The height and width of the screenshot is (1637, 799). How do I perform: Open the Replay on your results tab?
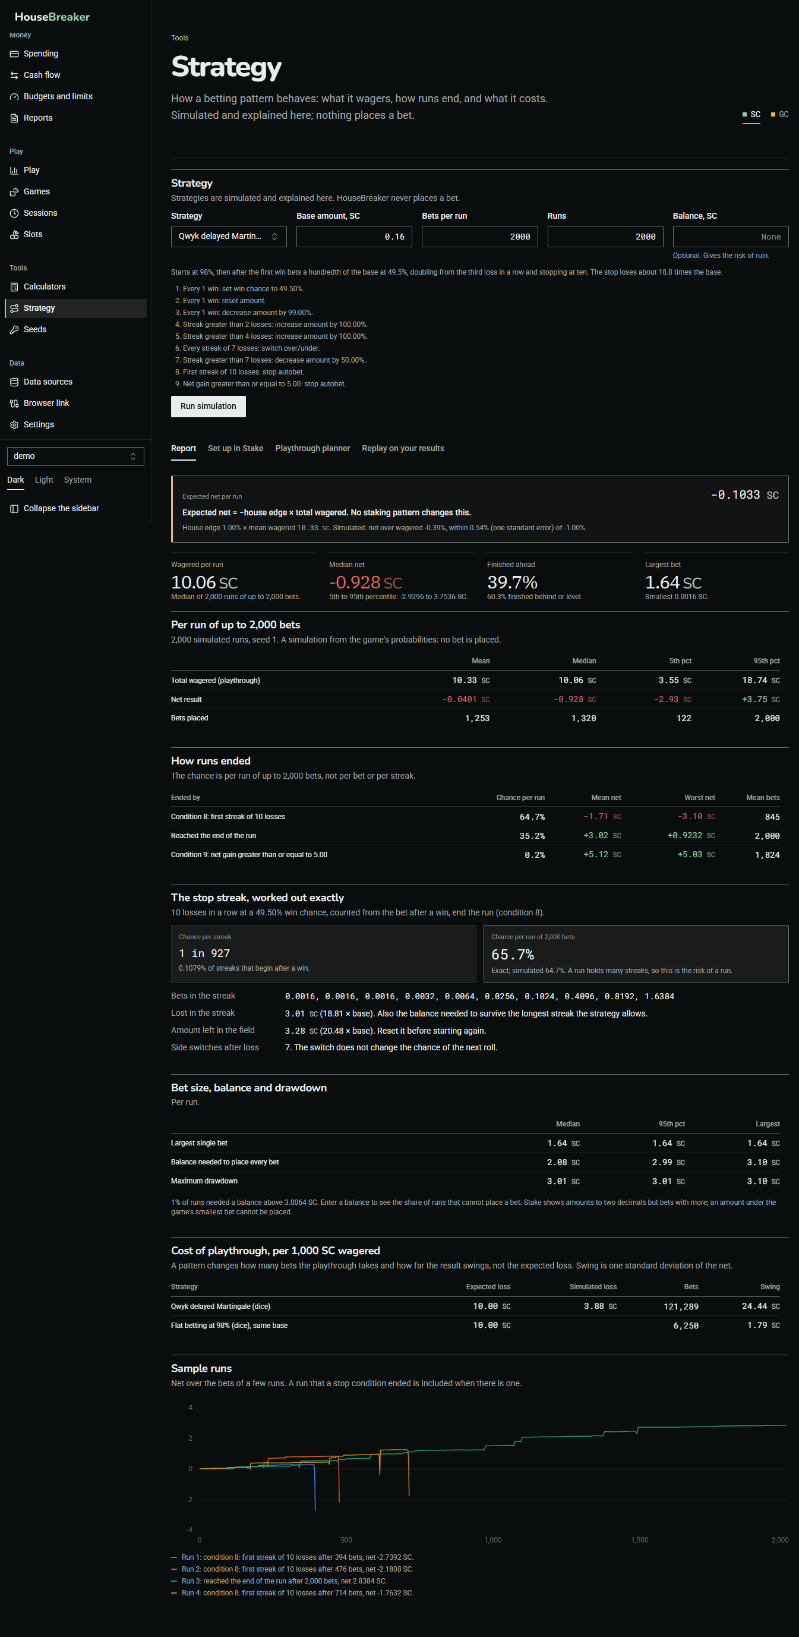point(403,449)
